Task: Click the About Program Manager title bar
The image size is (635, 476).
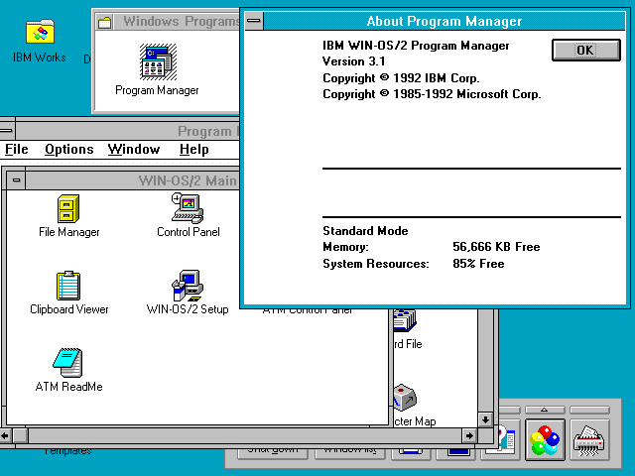Action: pyautogui.click(x=444, y=21)
